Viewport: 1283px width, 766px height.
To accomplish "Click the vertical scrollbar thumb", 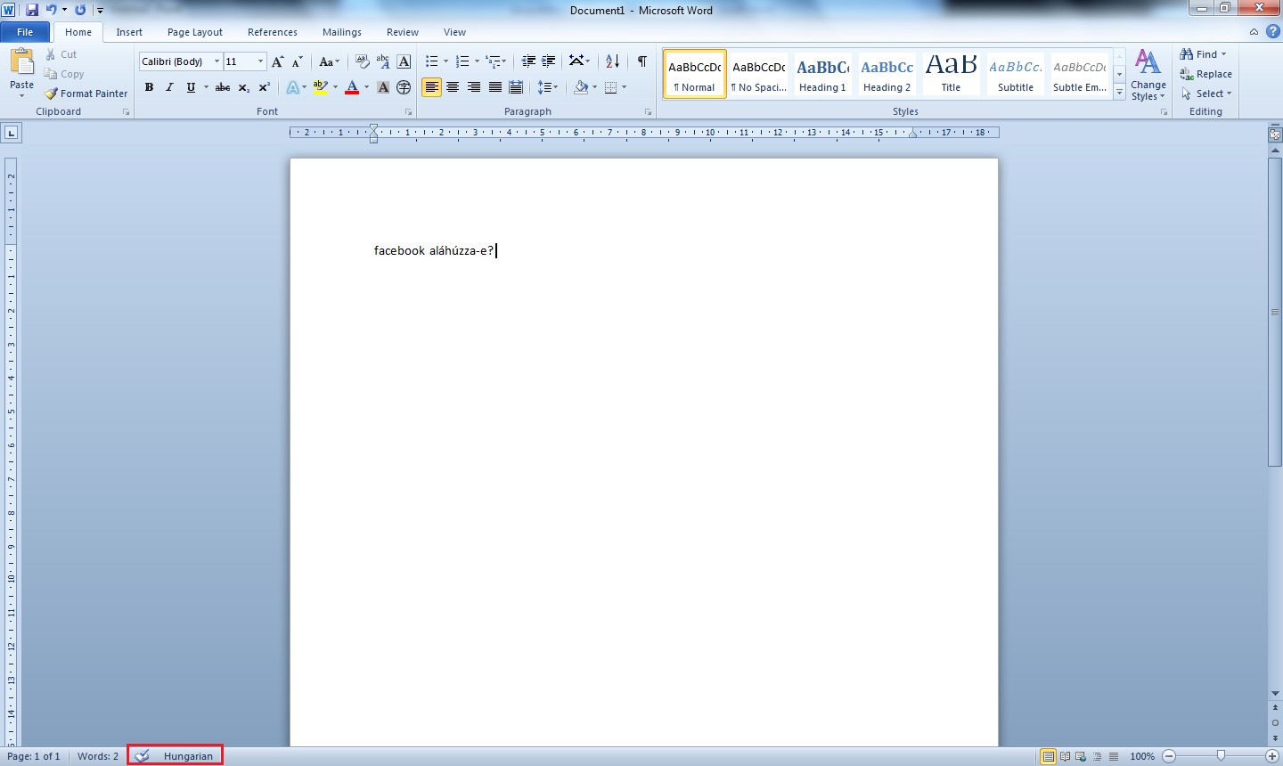I will click(x=1275, y=313).
